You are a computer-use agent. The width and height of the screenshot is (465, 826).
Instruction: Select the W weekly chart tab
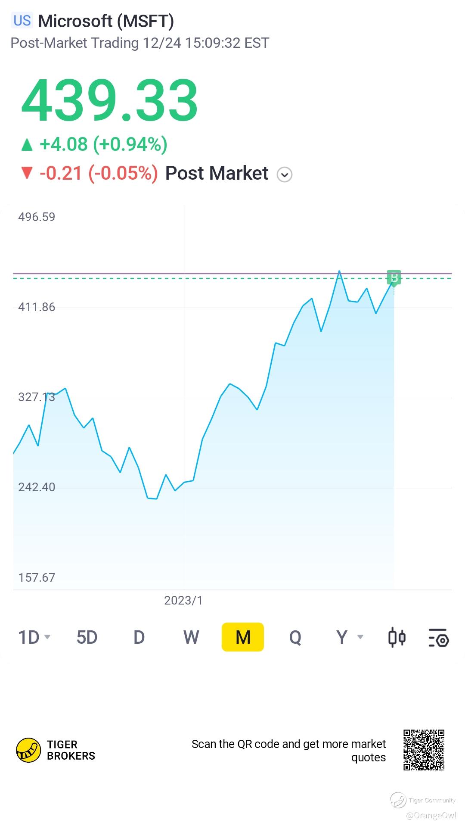[191, 637]
